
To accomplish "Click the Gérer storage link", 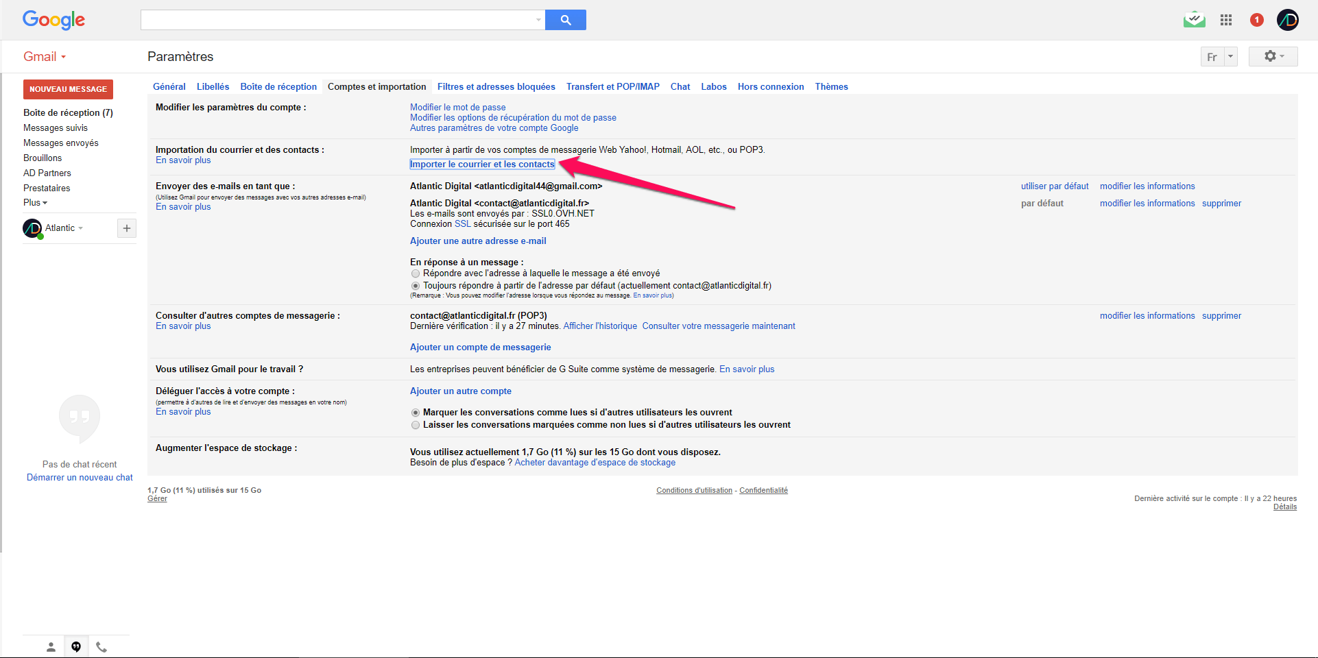I will pos(157,498).
